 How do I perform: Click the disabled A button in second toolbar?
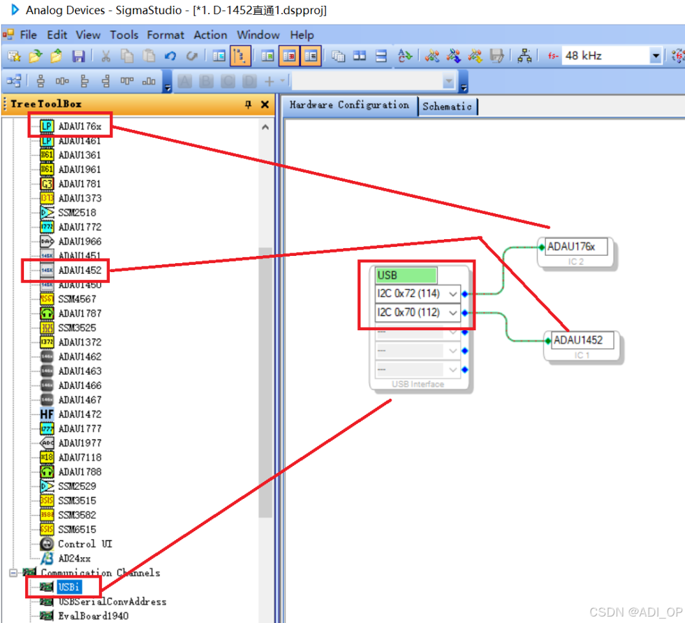pyautogui.click(x=185, y=81)
